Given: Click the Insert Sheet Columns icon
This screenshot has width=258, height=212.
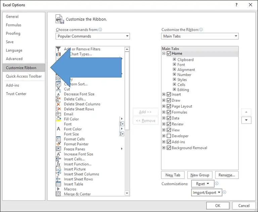Looking at the screenshot, I should coord(58,174).
